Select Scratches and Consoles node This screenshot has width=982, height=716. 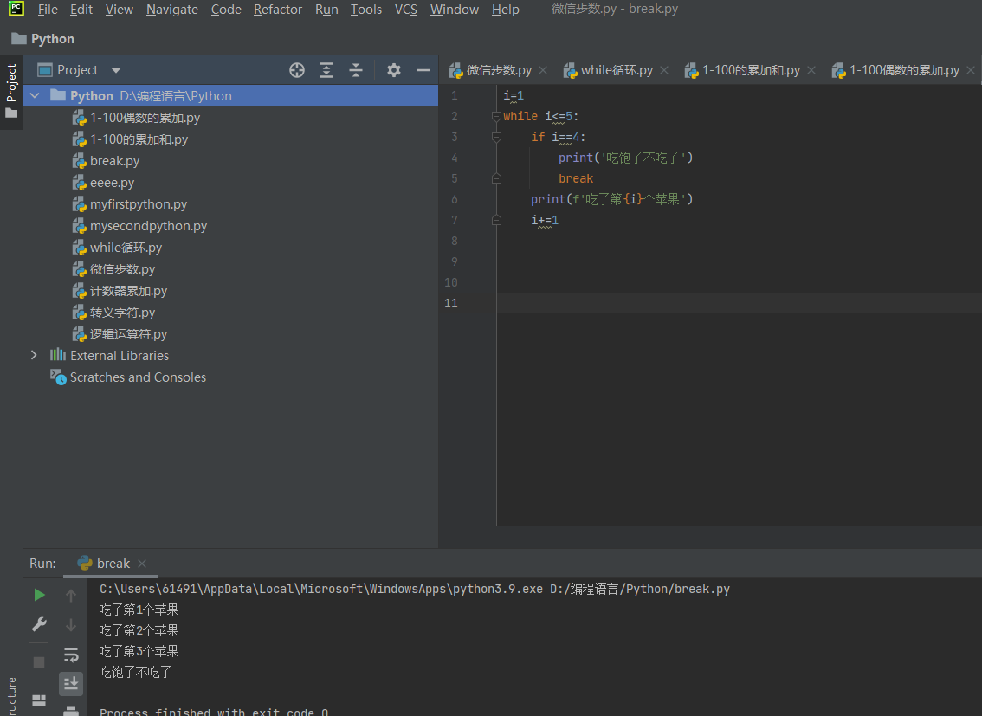point(128,377)
